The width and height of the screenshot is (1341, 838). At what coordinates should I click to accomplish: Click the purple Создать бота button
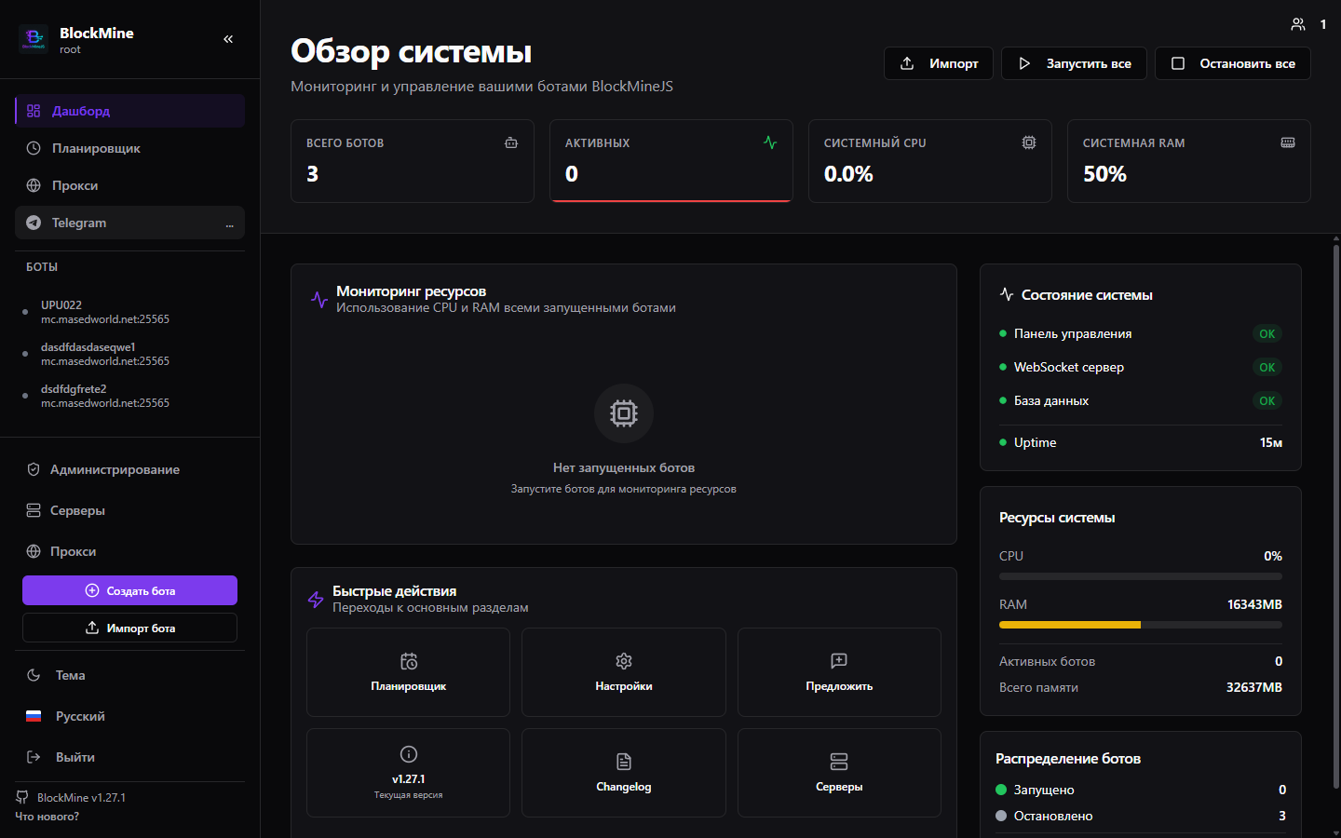click(129, 590)
